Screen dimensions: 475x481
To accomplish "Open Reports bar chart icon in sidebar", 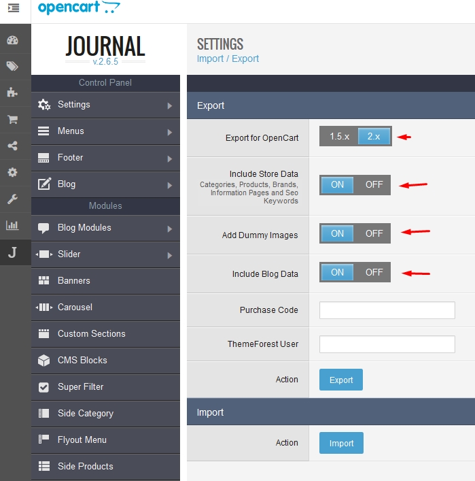I will point(12,225).
